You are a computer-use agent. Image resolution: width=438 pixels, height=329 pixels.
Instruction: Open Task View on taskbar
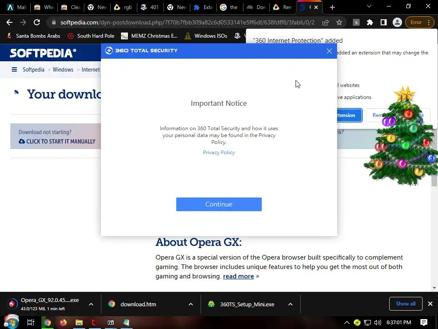click(30, 323)
